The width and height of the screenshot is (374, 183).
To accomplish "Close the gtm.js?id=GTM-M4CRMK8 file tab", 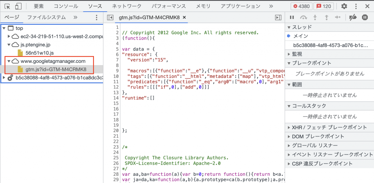I will pos(184,17).
